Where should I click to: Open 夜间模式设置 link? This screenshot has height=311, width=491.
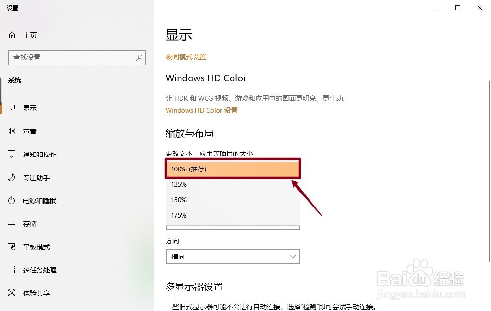click(186, 57)
